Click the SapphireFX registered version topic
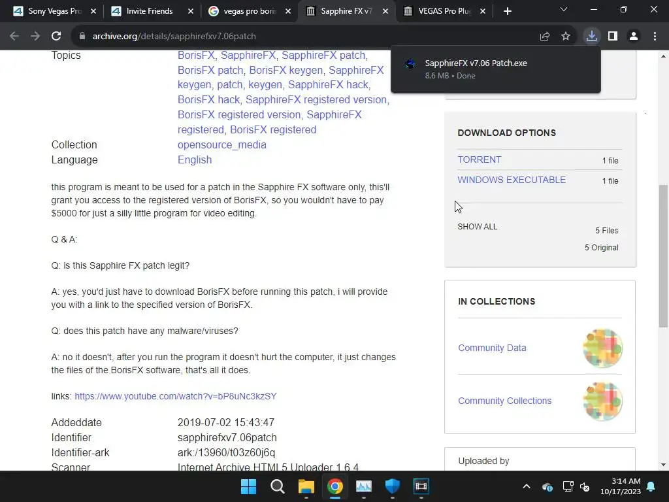This screenshot has width=669, height=502. [316, 99]
